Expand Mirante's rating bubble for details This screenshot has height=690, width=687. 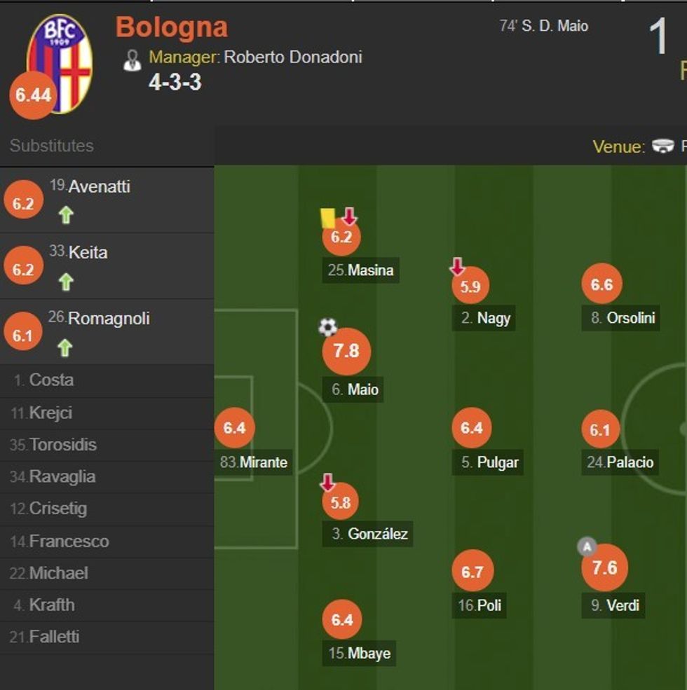tap(236, 427)
